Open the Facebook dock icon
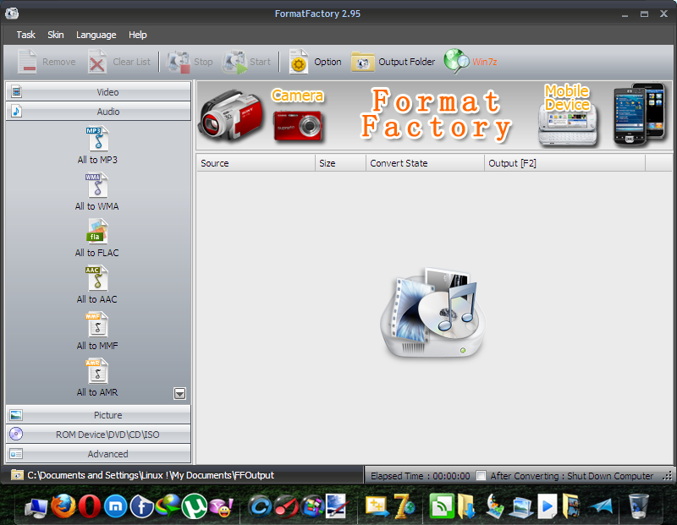Screen dimensions: 677x525 [142, 506]
